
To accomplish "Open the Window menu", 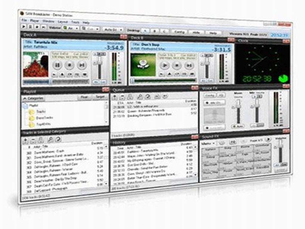I will pos(48,21).
